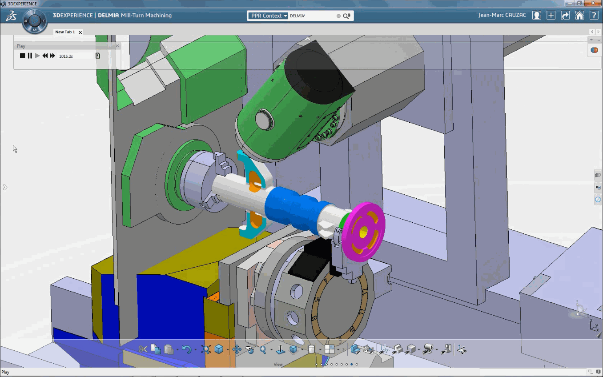Click the greyed play arrow in Play panel
Image resolution: width=603 pixels, height=377 pixels.
(x=37, y=56)
